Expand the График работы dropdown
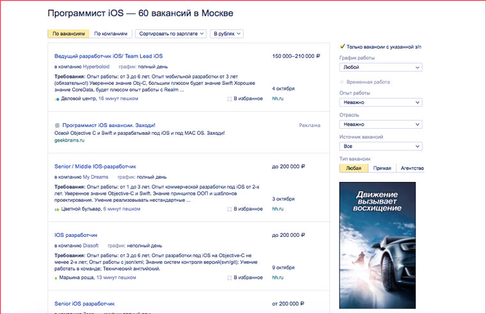The width and height of the screenshot is (486, 314). pos(380,67)
